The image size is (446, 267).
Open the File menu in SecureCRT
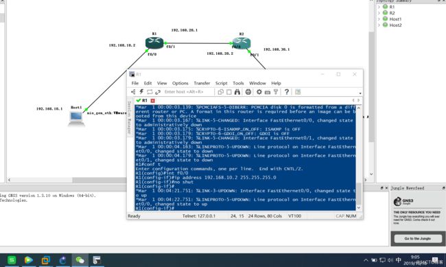(x=134, y=83)
